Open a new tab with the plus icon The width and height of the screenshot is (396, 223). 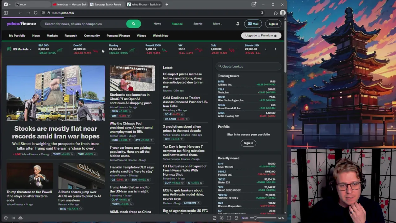[166, 4]
